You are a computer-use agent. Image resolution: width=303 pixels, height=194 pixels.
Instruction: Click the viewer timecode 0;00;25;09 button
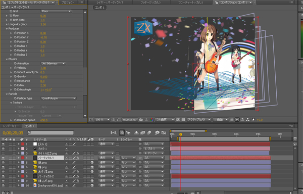coord(130,120)
